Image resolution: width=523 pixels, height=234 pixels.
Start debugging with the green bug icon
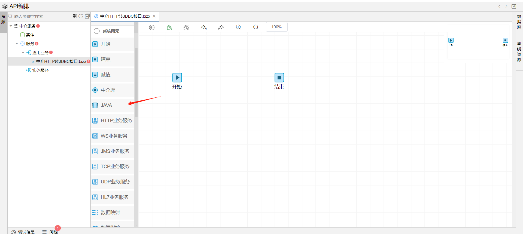pyautogui.click(x=169, y=27)
